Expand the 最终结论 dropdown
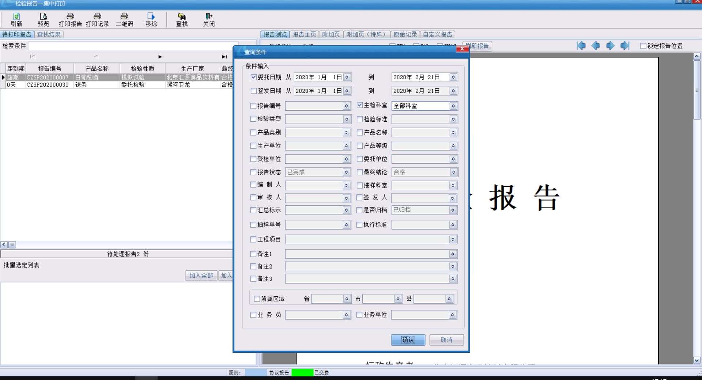This screenshot has width=702, height=380. [453, 172]
